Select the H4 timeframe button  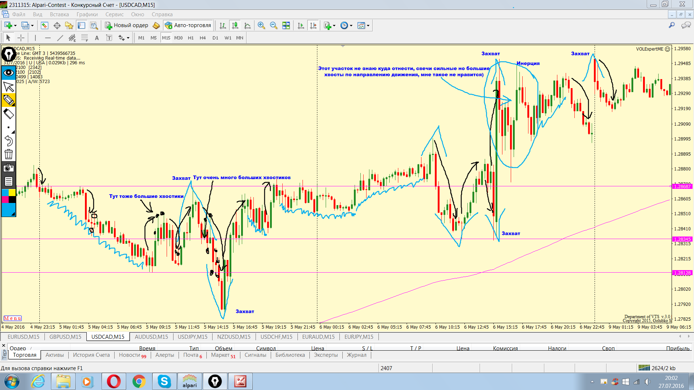click(x=202, y=38)
